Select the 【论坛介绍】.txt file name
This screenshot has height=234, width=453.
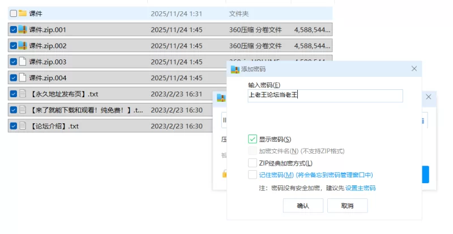(x=54, y=126)
